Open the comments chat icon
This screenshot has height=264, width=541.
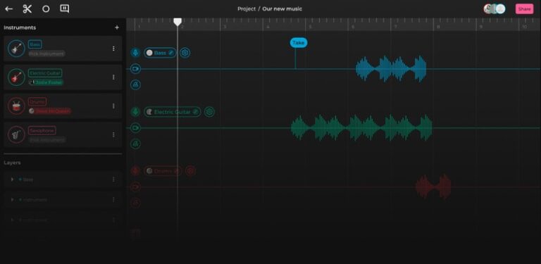click(65, 8)
